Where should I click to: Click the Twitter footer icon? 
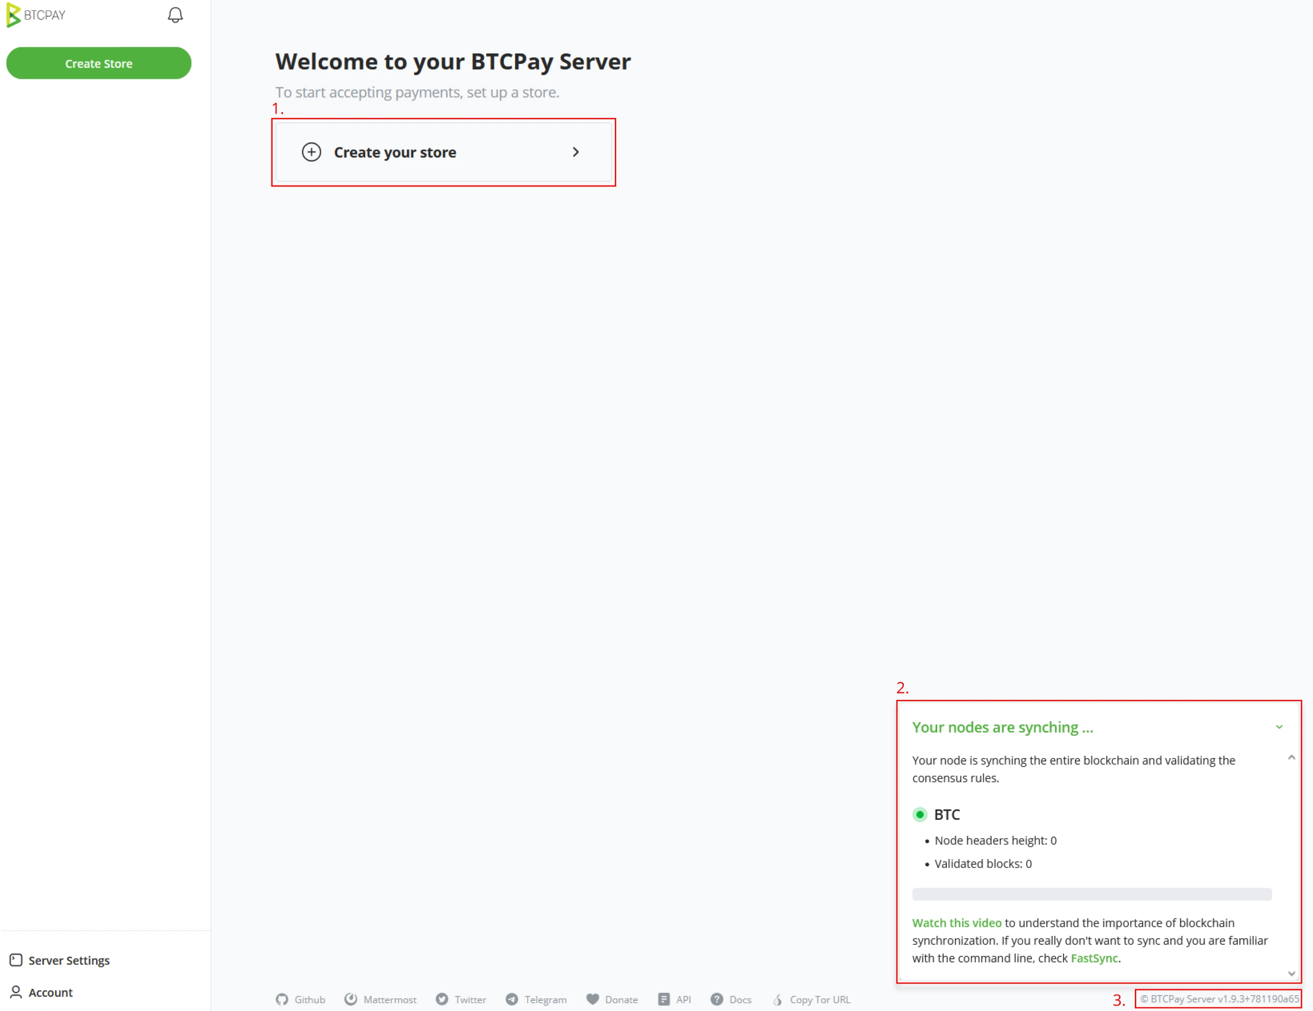(x=442, y=999)
